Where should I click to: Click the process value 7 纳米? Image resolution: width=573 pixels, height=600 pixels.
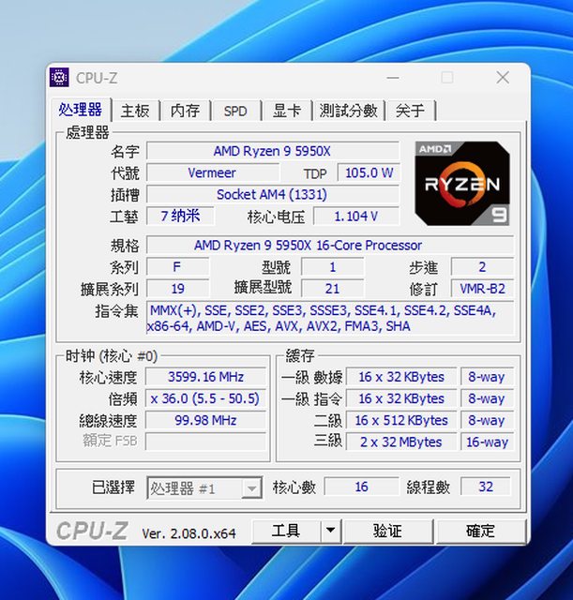pos(180,217)
